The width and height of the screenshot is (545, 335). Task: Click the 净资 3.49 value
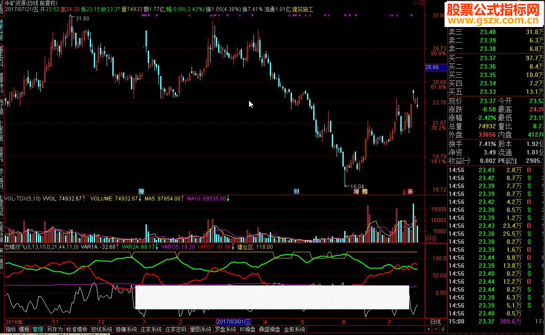coord(490,152)
